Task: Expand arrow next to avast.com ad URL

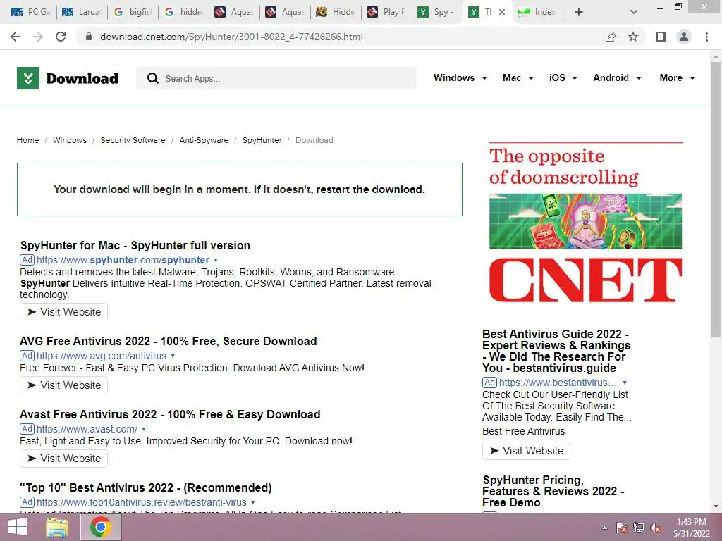Action: 144,429
